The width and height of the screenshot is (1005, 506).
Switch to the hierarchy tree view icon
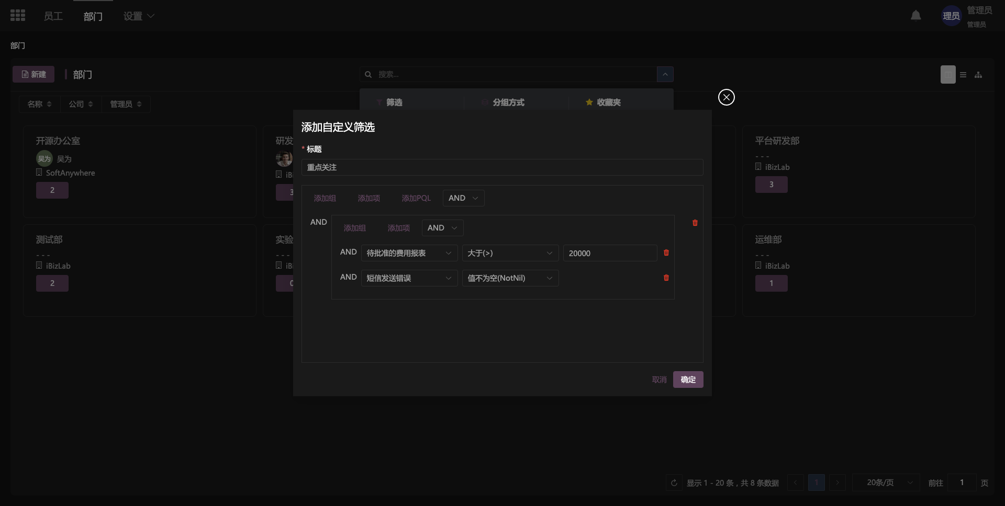pos(978,75)
